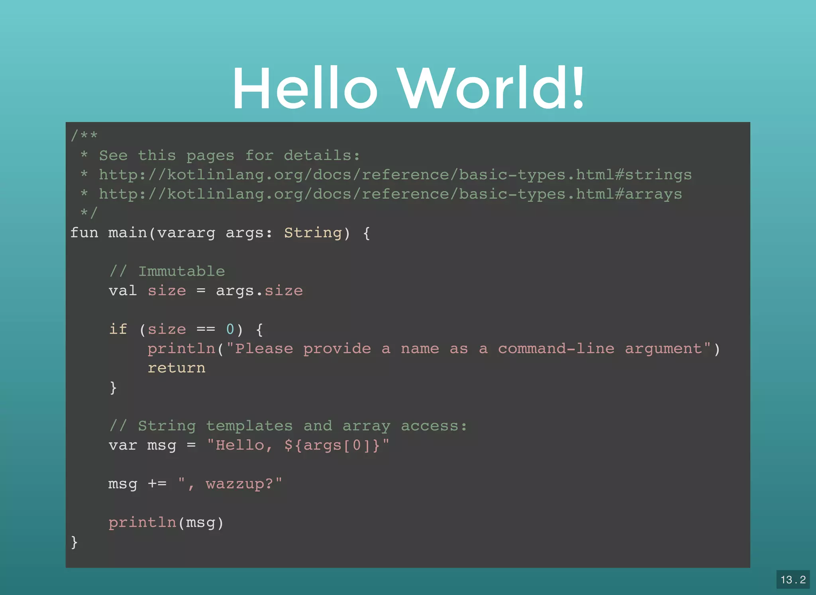Screen dimensions: 816x595
Task: Click the 'println(msg)' line
Action: (x=166, y=523)
